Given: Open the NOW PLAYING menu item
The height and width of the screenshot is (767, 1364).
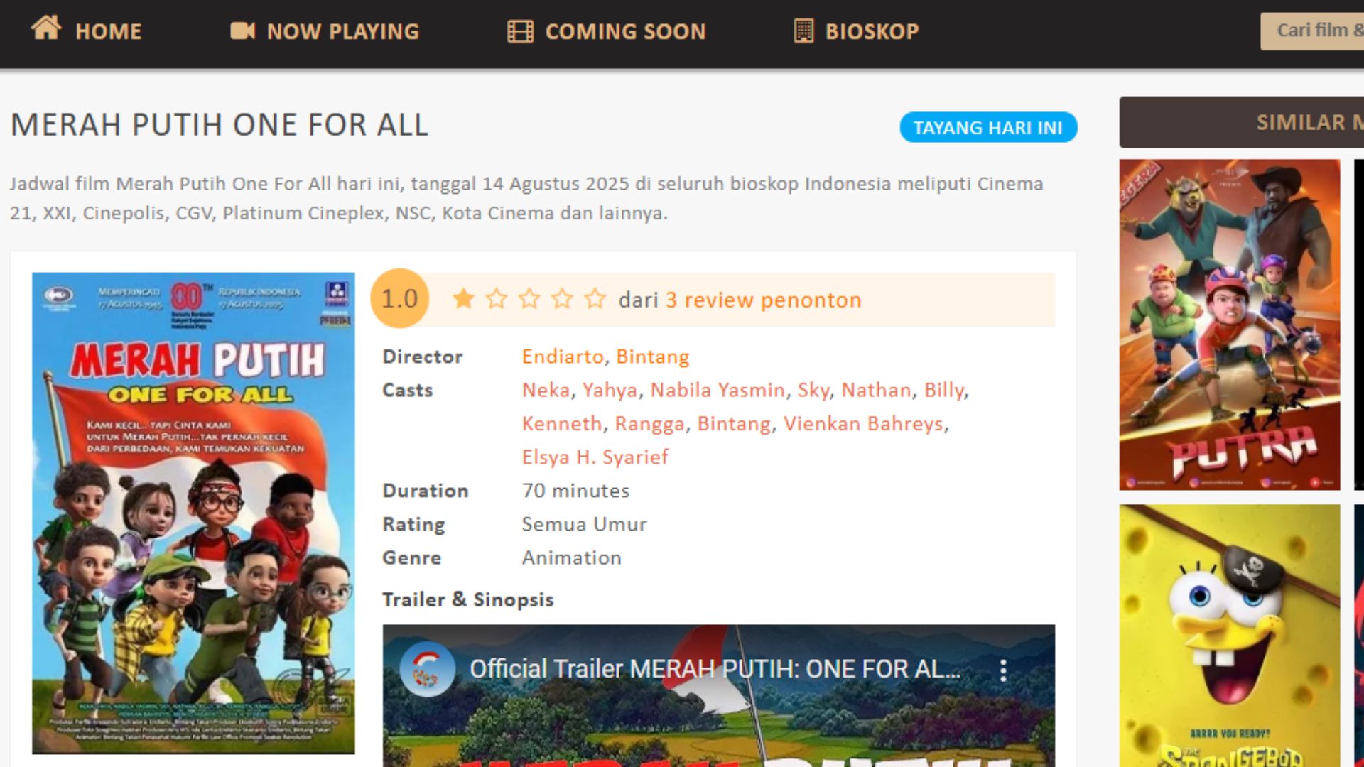Looking at the screenshot, I should tap(342, 31).
